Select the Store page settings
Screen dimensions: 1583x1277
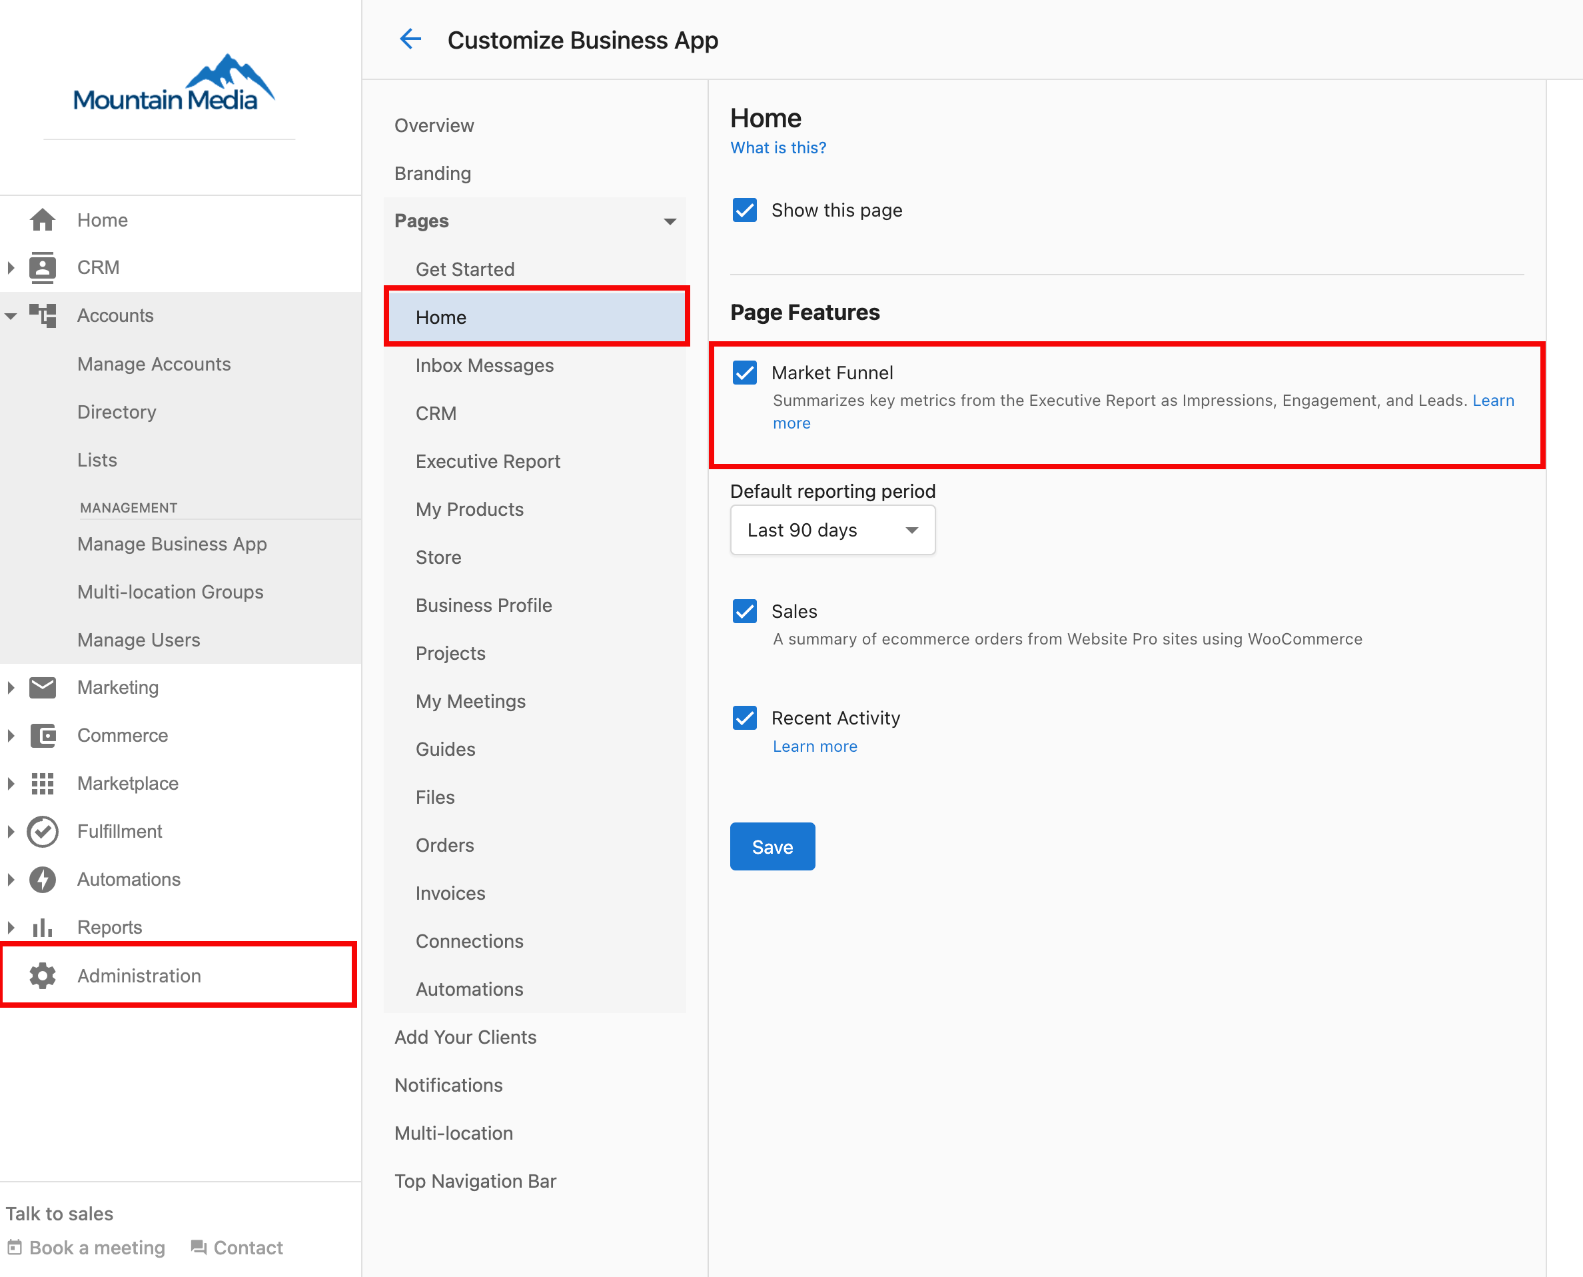point(438,558)
